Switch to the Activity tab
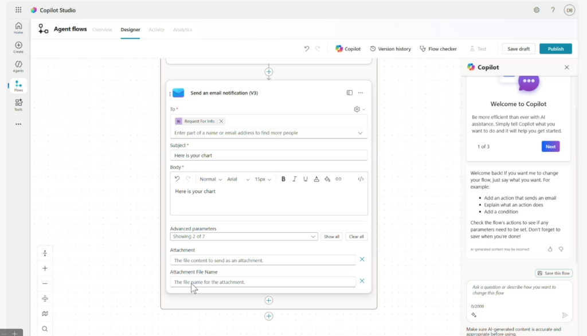Image resolution: width=587 pixels, height=336 pixels. [156, 30]
